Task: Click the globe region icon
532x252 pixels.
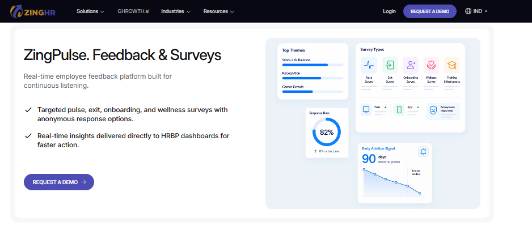Action: click(468, 11)
